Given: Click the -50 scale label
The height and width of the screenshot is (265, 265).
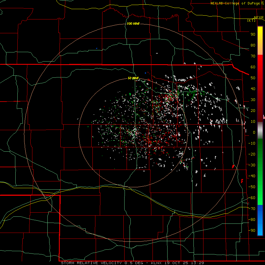Looking at the screenshot, I should (x=252, y=187).
